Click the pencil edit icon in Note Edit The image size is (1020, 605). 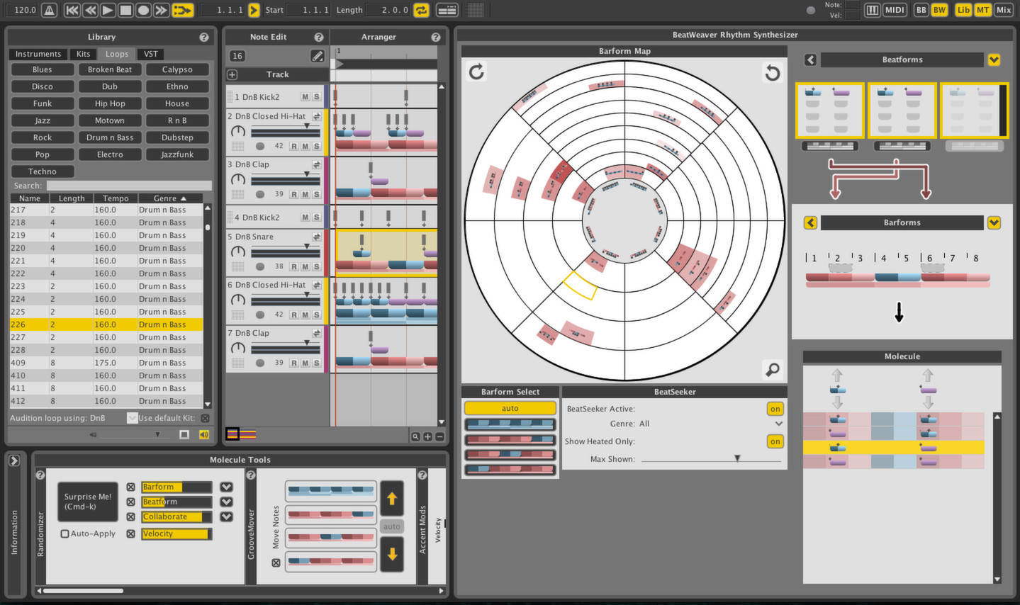pyautogui.click(x=318, y=56)
